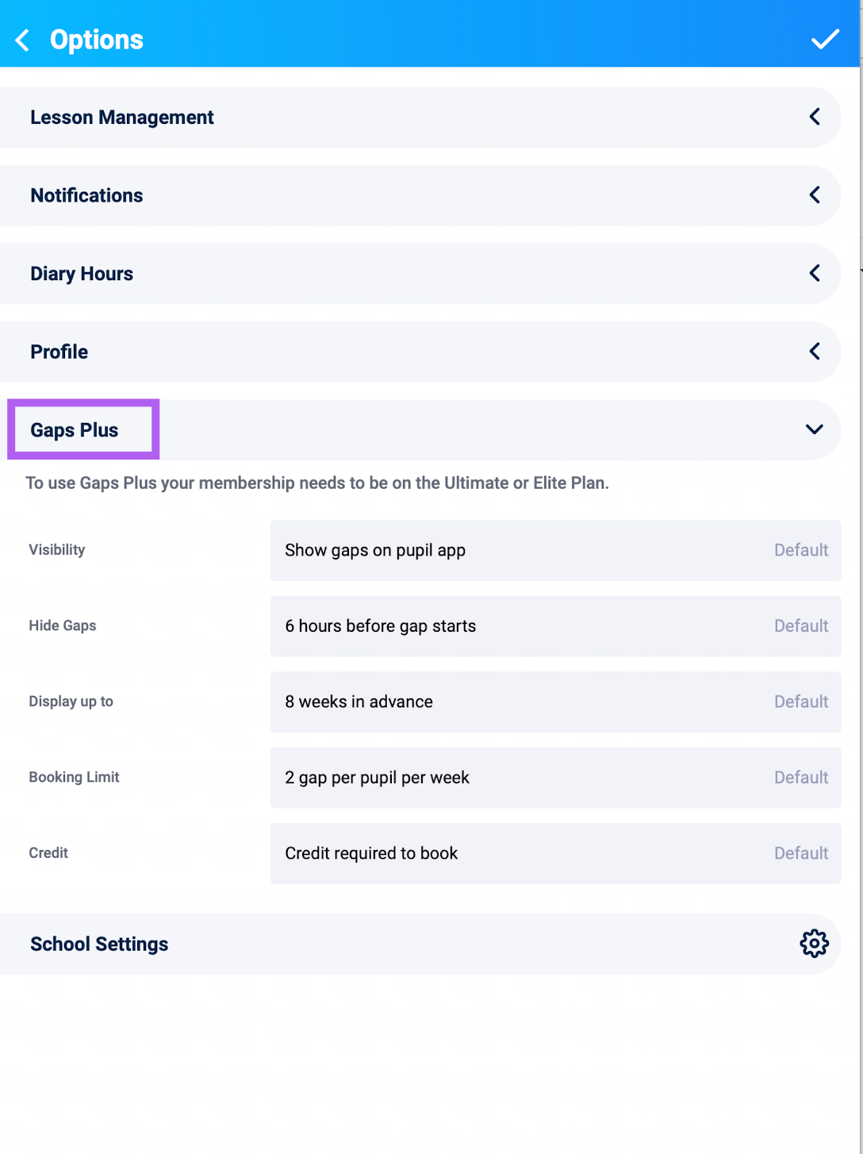Expand the Profile section chevron
Image resolution: width=863 pixels, height=1154 pixels.
[x=815, y=352]
